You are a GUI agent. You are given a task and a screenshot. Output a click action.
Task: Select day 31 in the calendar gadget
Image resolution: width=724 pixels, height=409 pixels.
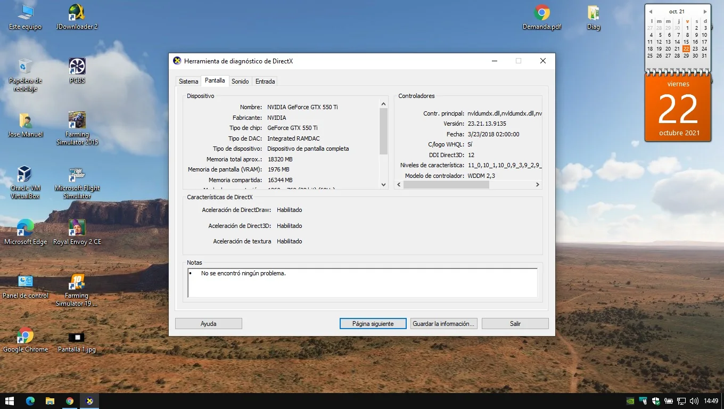(704, 55)
